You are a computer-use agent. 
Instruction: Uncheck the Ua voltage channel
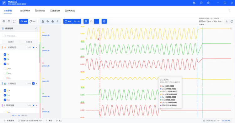coord(5,90)
